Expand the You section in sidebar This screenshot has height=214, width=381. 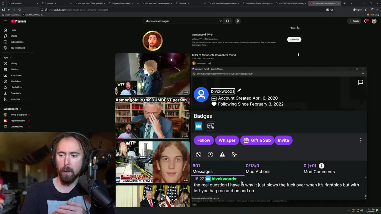pyautogui.click(x=7, y=57)
